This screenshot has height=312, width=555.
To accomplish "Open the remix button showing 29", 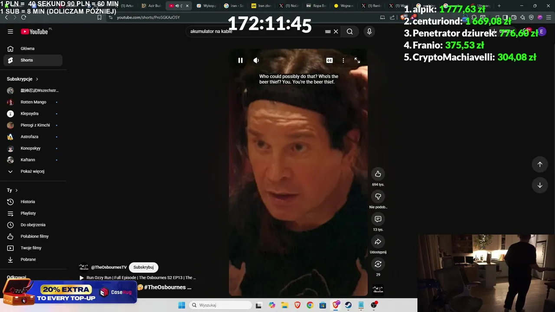I will click(378, 264).
